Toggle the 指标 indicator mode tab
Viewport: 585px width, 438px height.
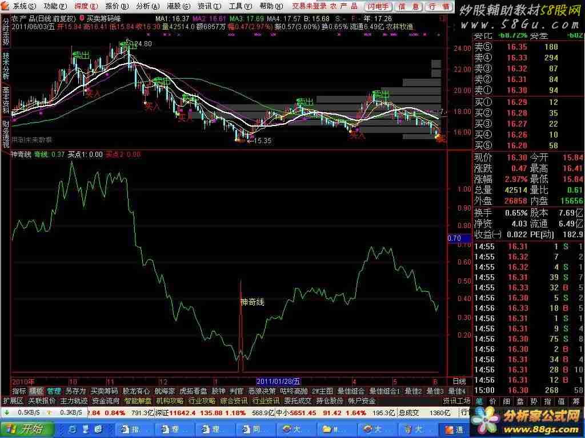click(19, 391)
